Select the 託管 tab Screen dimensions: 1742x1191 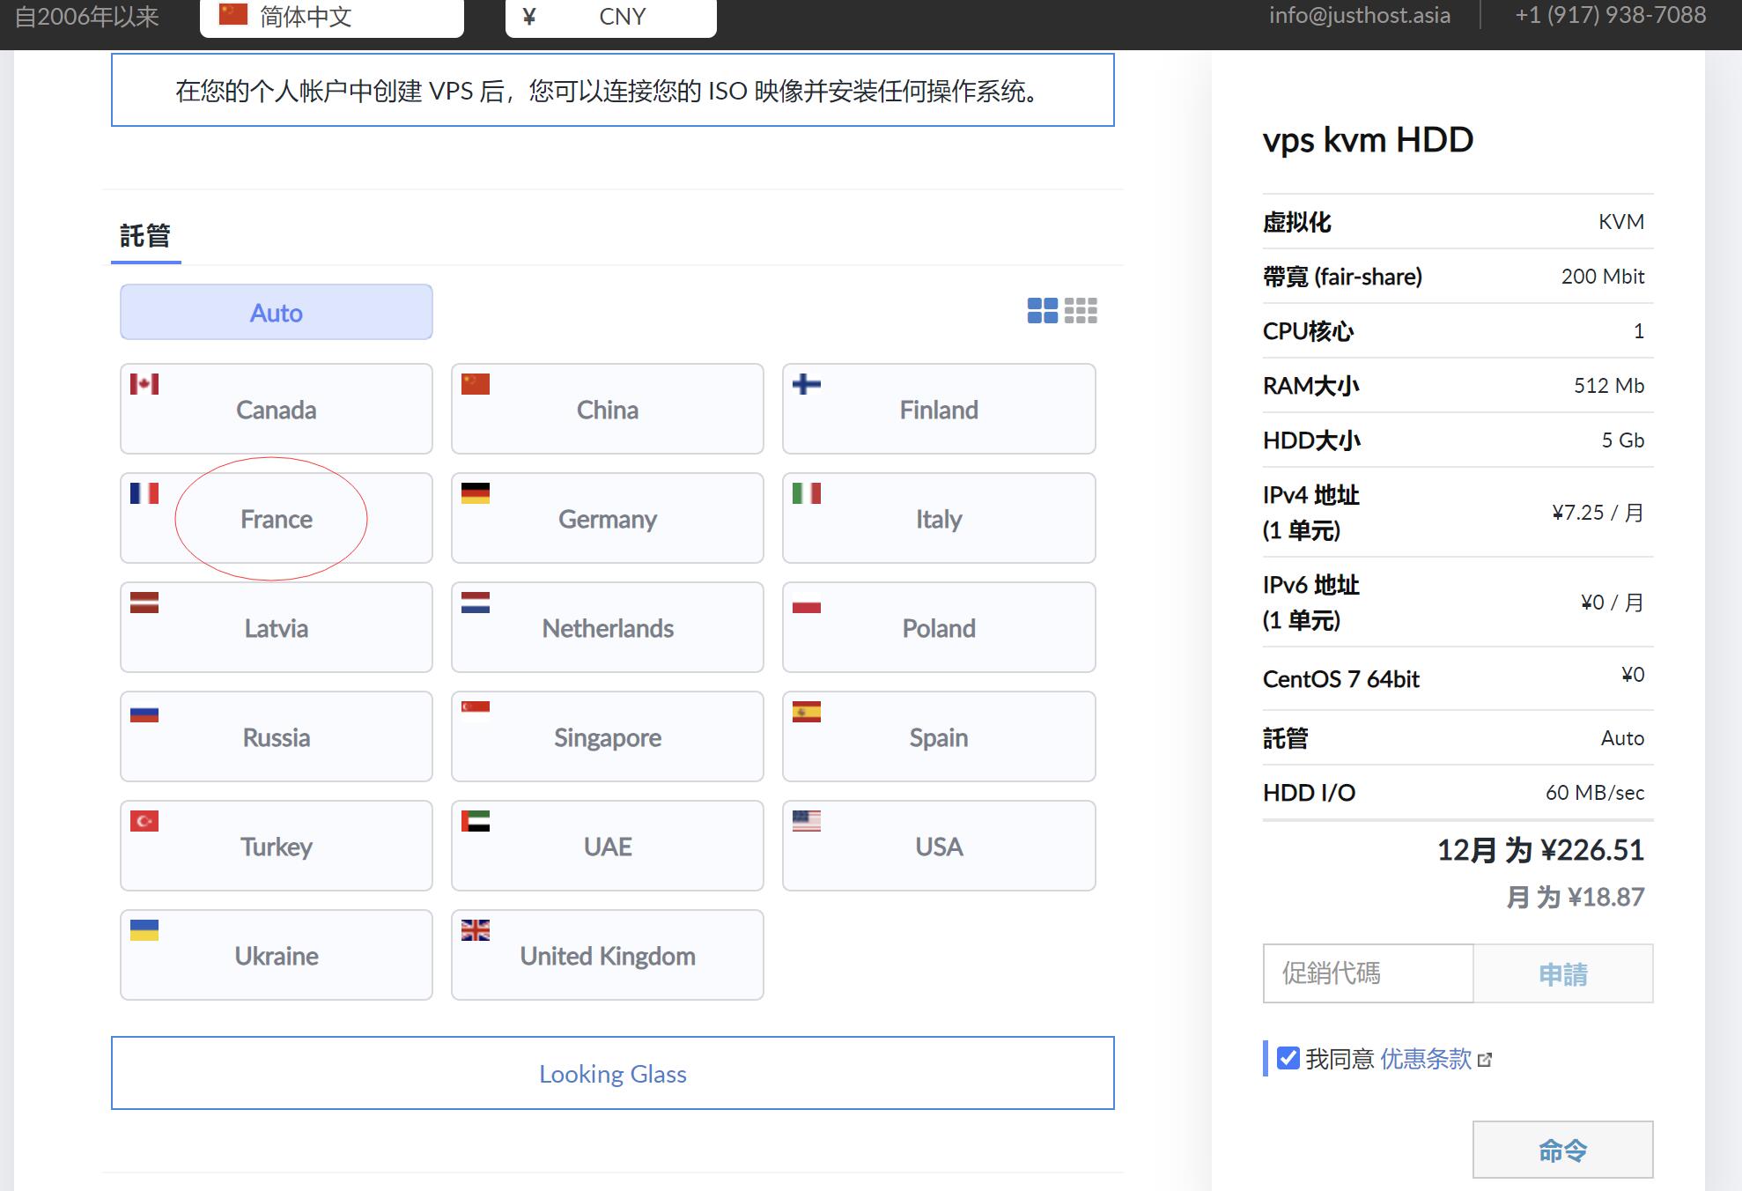coord(145,236)
